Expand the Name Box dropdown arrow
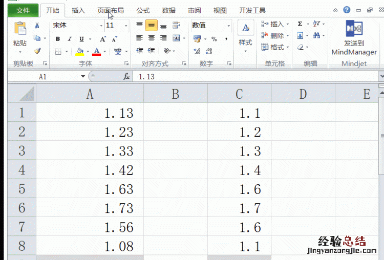The image size is (384, 260). 83,76
